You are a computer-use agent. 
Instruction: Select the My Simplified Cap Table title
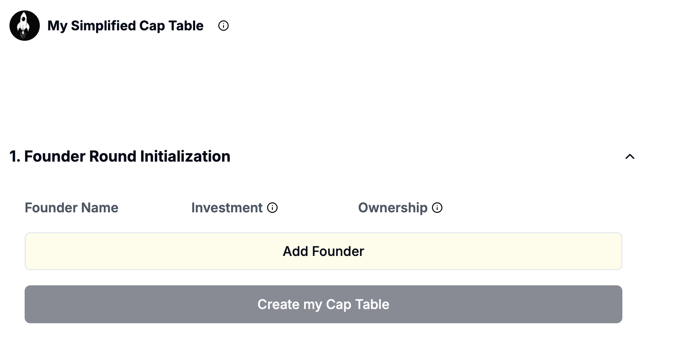point(126,26)
